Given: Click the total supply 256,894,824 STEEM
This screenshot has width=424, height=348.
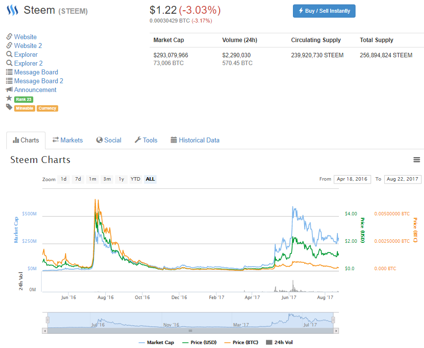Looking at the screenshot, I should [x=386, y=55].
